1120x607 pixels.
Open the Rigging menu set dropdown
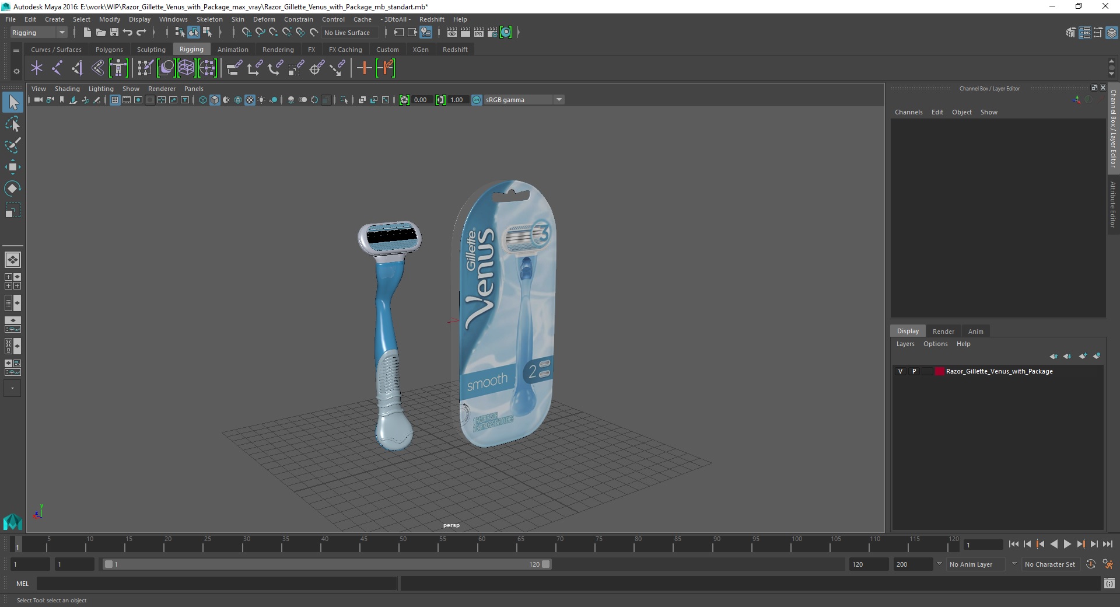pyautogui.click(x=38, y=33)
